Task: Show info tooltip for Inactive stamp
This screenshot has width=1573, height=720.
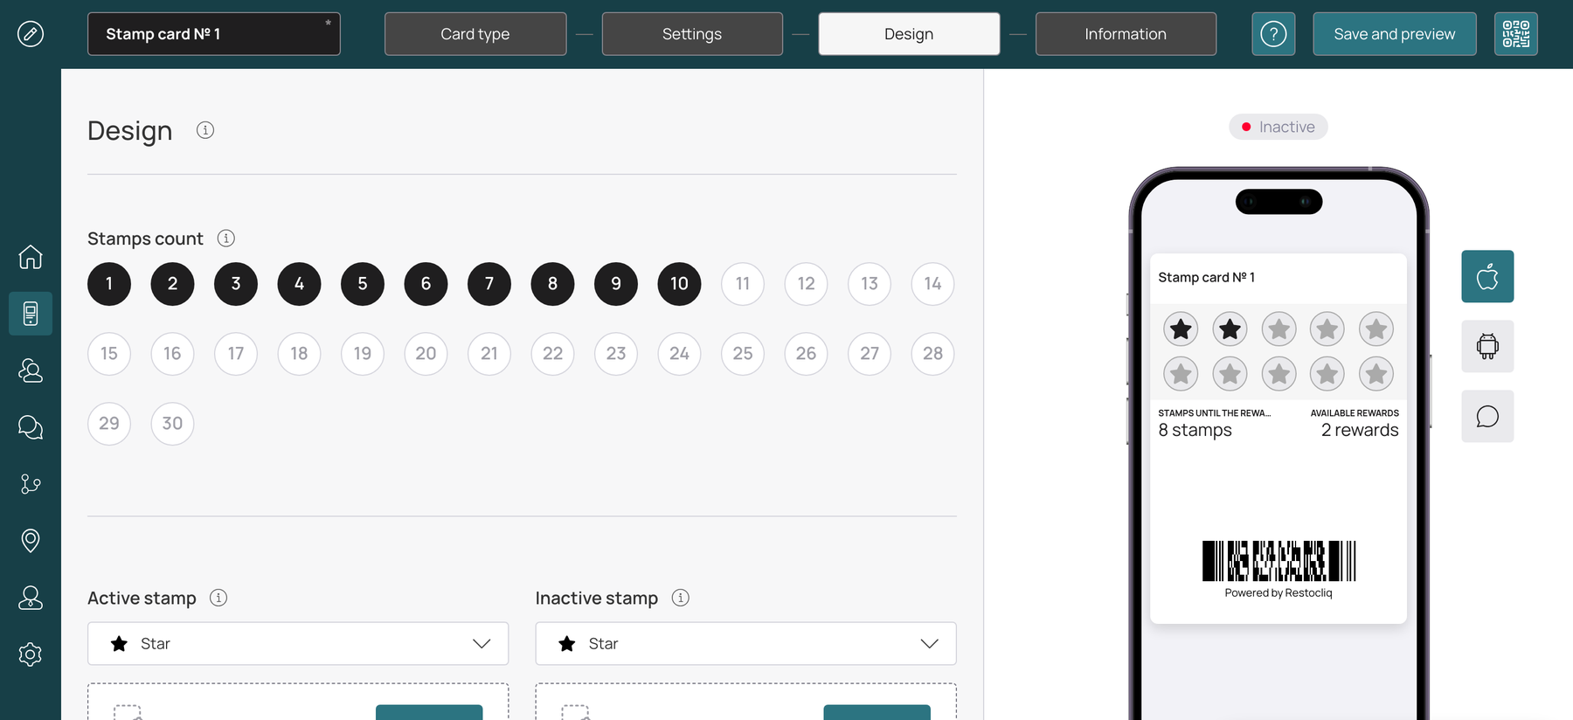Action: [x=681, y=598]
